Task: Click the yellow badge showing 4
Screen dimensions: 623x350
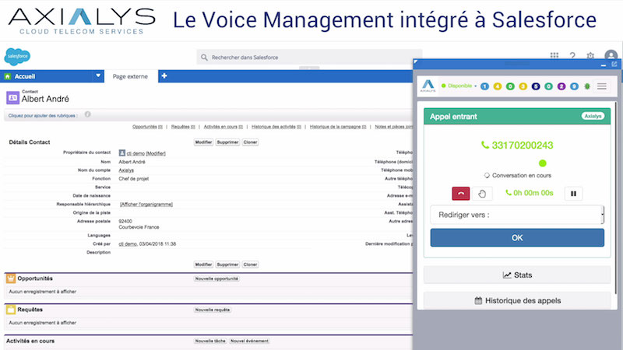Action: coord(498,86)
